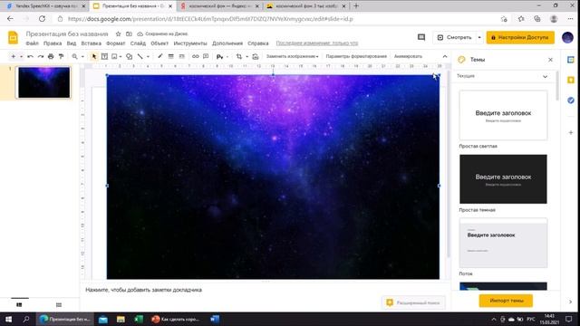This screenshot has width=580, height=326.
Task: Add a new slide with plus icon
Action: coord(14,56)
